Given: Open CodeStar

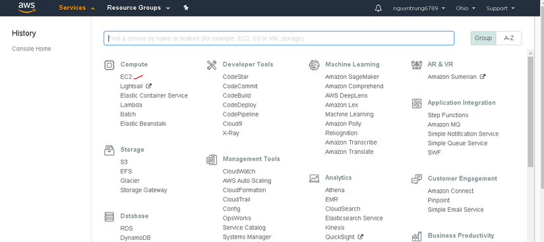Looking at the screenshot, I should click(235, 77).
